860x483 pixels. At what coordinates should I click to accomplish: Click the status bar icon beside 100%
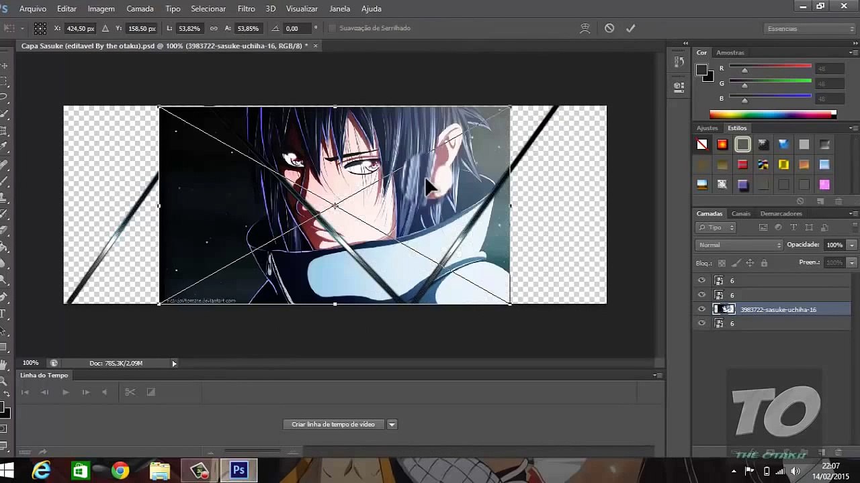click(54, 363)
